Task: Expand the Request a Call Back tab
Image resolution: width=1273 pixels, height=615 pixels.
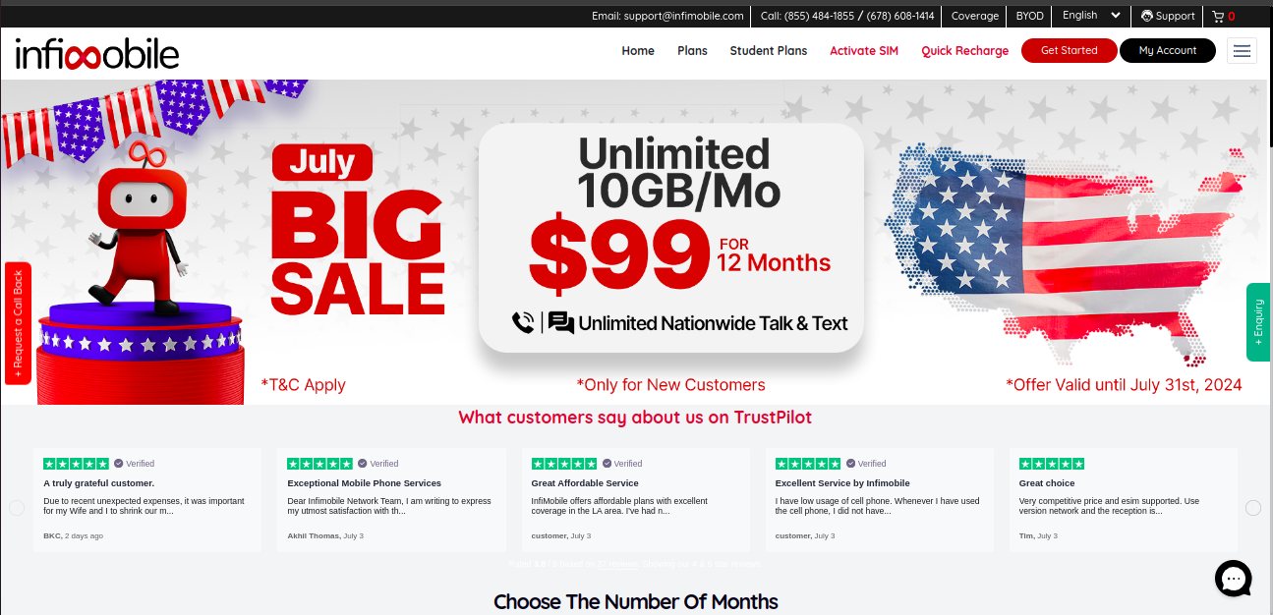Action: [18, 323]
